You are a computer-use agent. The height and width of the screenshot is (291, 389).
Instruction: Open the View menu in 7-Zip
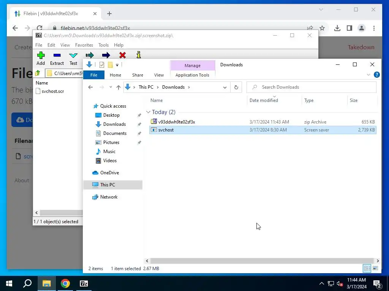(65, 45)
